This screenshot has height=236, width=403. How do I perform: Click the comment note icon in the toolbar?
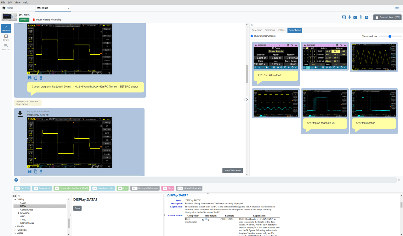tap(344, 17)
